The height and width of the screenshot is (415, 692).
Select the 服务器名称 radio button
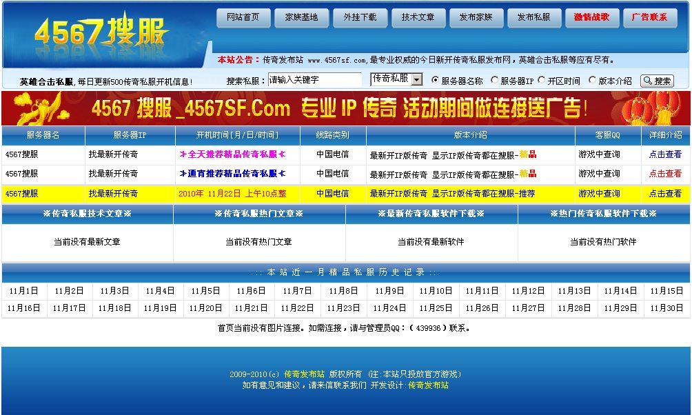tap(436, 80)
